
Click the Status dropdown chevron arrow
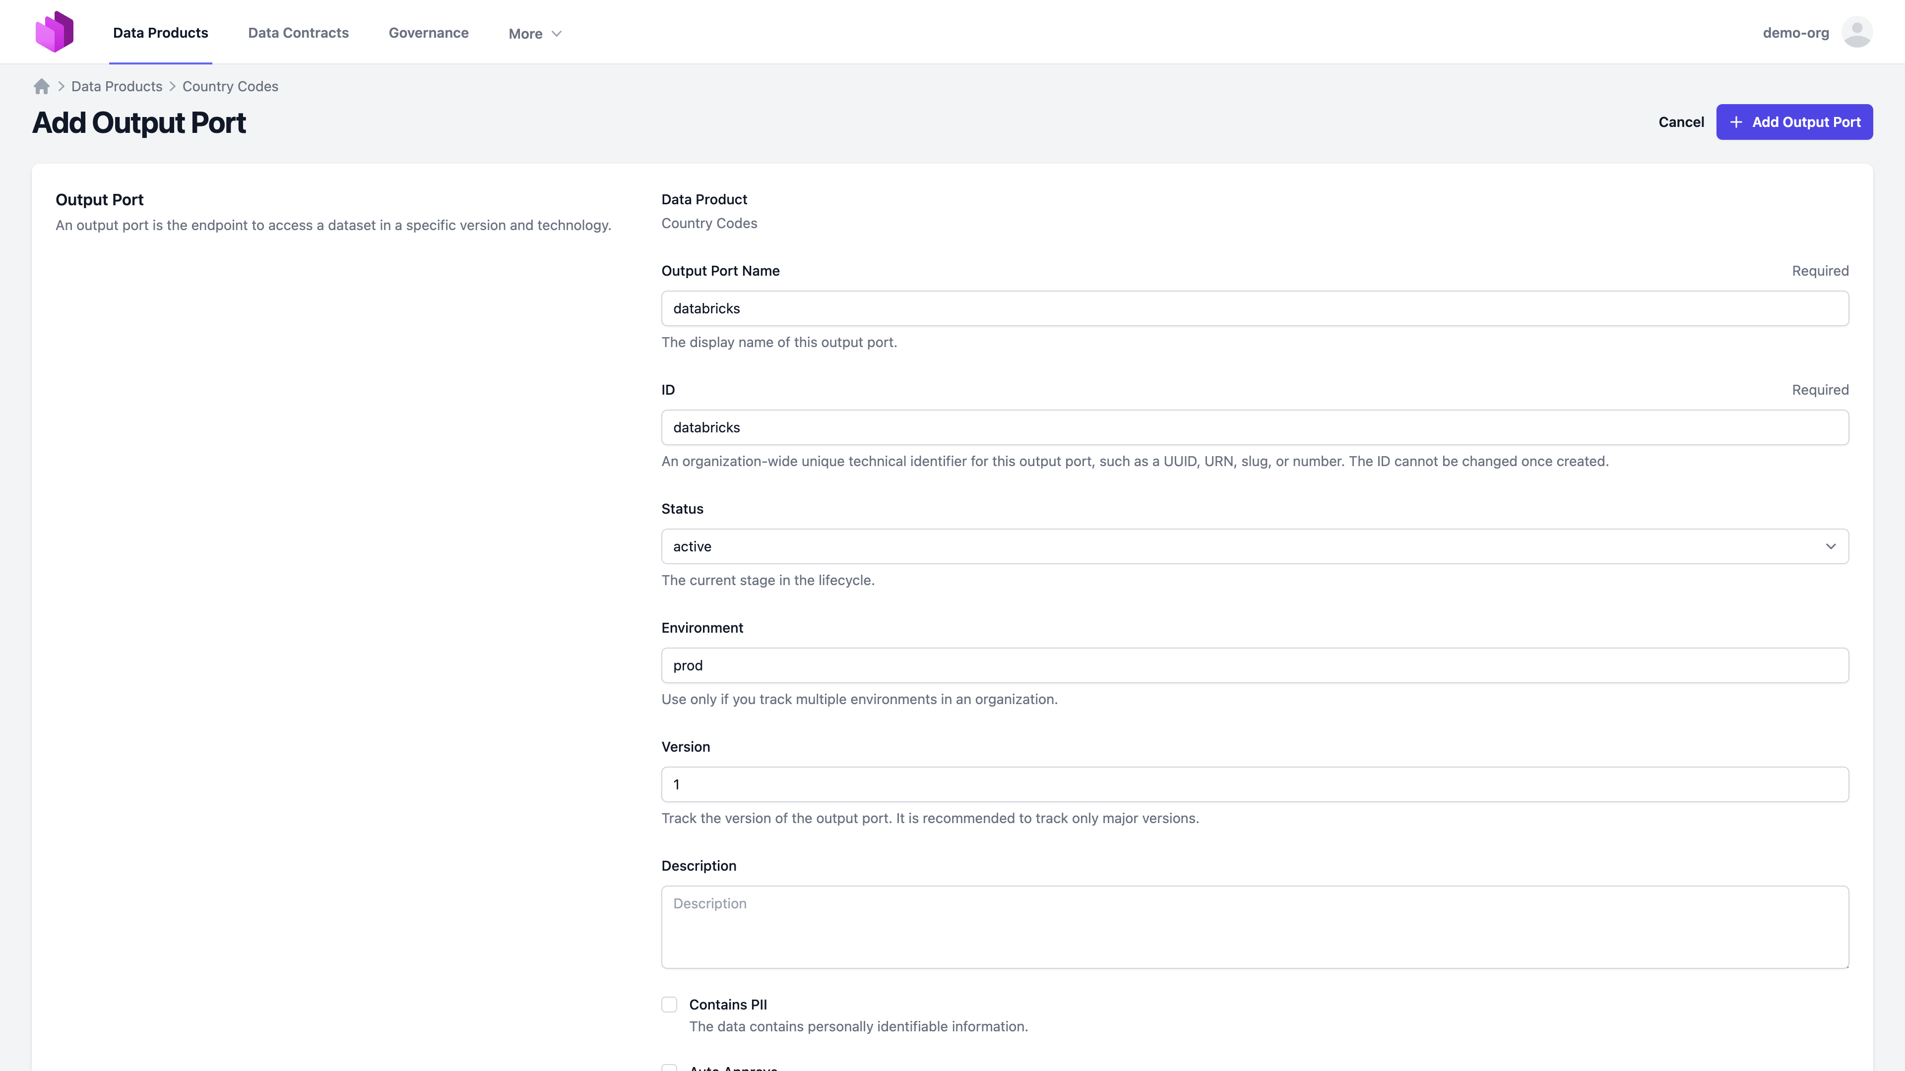[1830, 546]
